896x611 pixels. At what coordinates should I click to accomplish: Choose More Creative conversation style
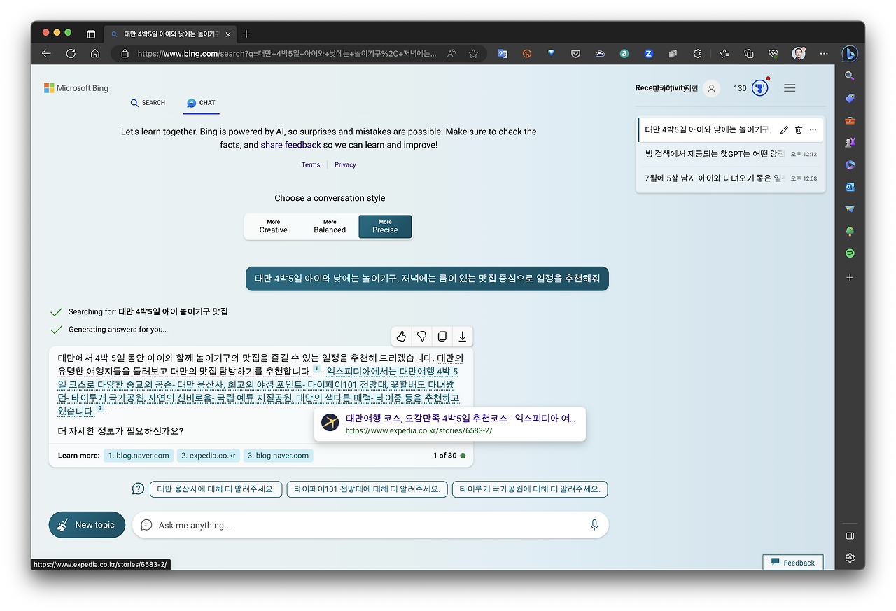click(274, 227)
